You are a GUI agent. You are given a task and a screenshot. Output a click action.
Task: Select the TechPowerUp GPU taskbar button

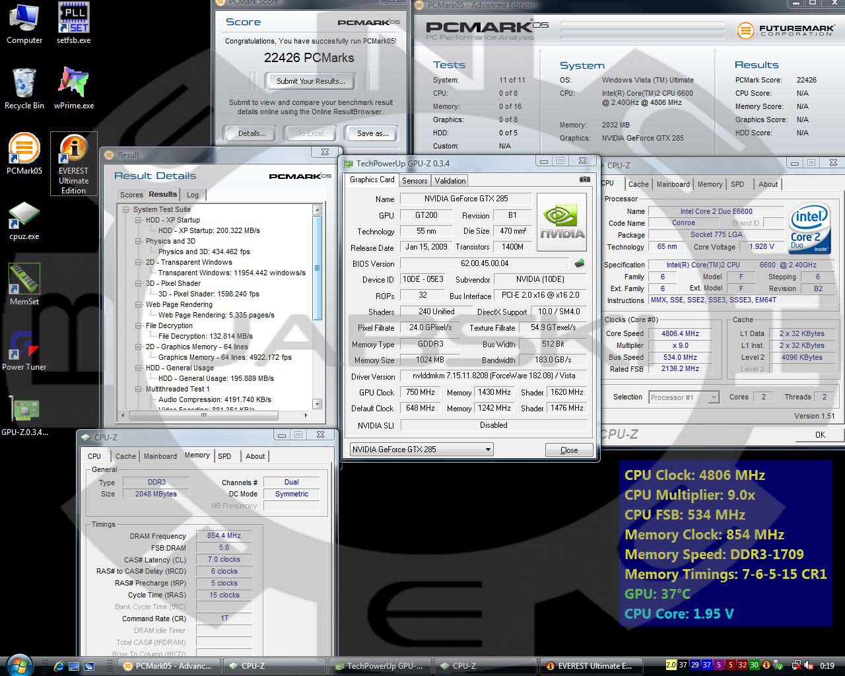tap(380, 666)
